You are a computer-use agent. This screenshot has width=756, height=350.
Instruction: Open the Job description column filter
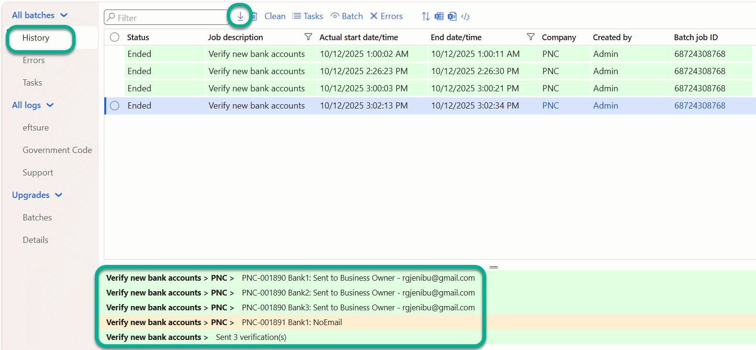tap(308, 37)
